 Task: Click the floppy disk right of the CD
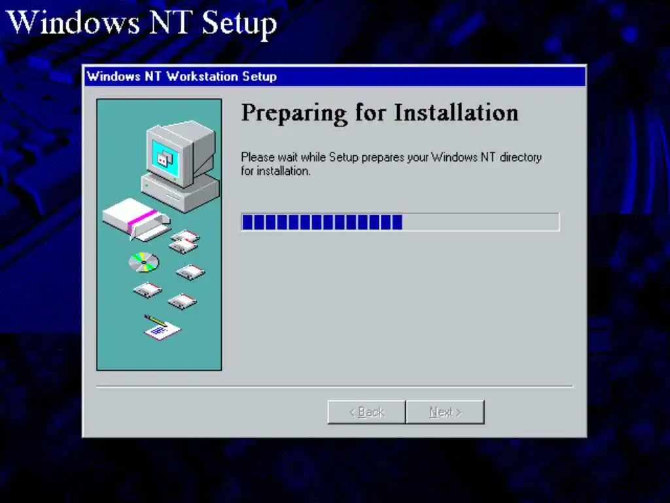click(x=190, y=272)
